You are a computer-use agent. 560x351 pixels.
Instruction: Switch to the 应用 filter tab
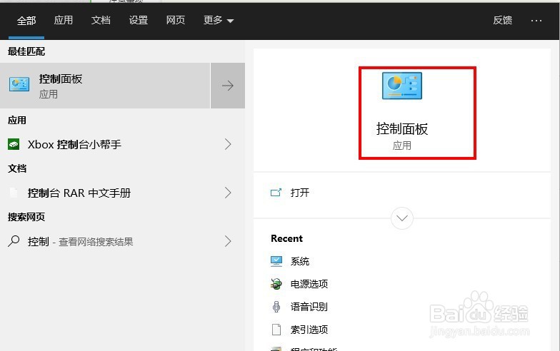click(64, 20)
